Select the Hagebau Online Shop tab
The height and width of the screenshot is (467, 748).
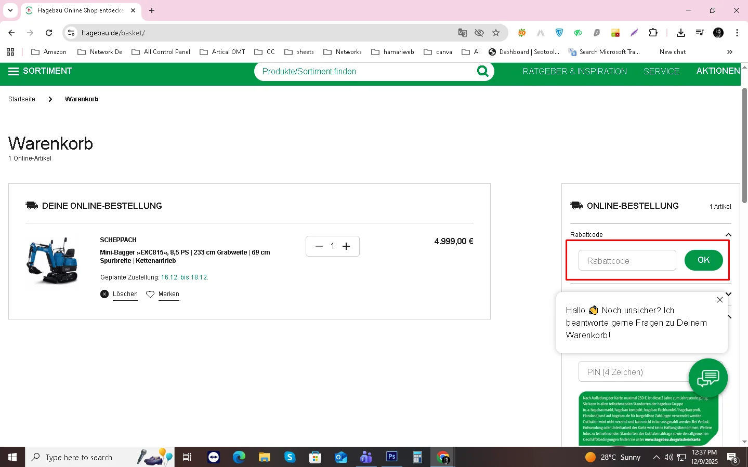click(81, 10)
